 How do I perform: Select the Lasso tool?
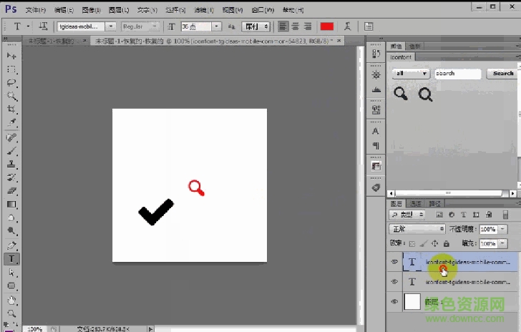point(12,83)
